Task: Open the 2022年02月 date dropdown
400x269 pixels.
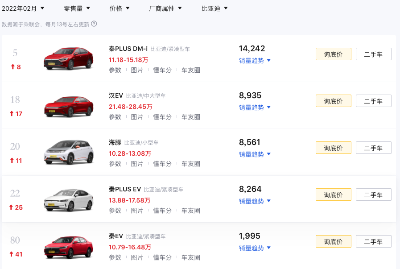Action: tap(23, 8)
